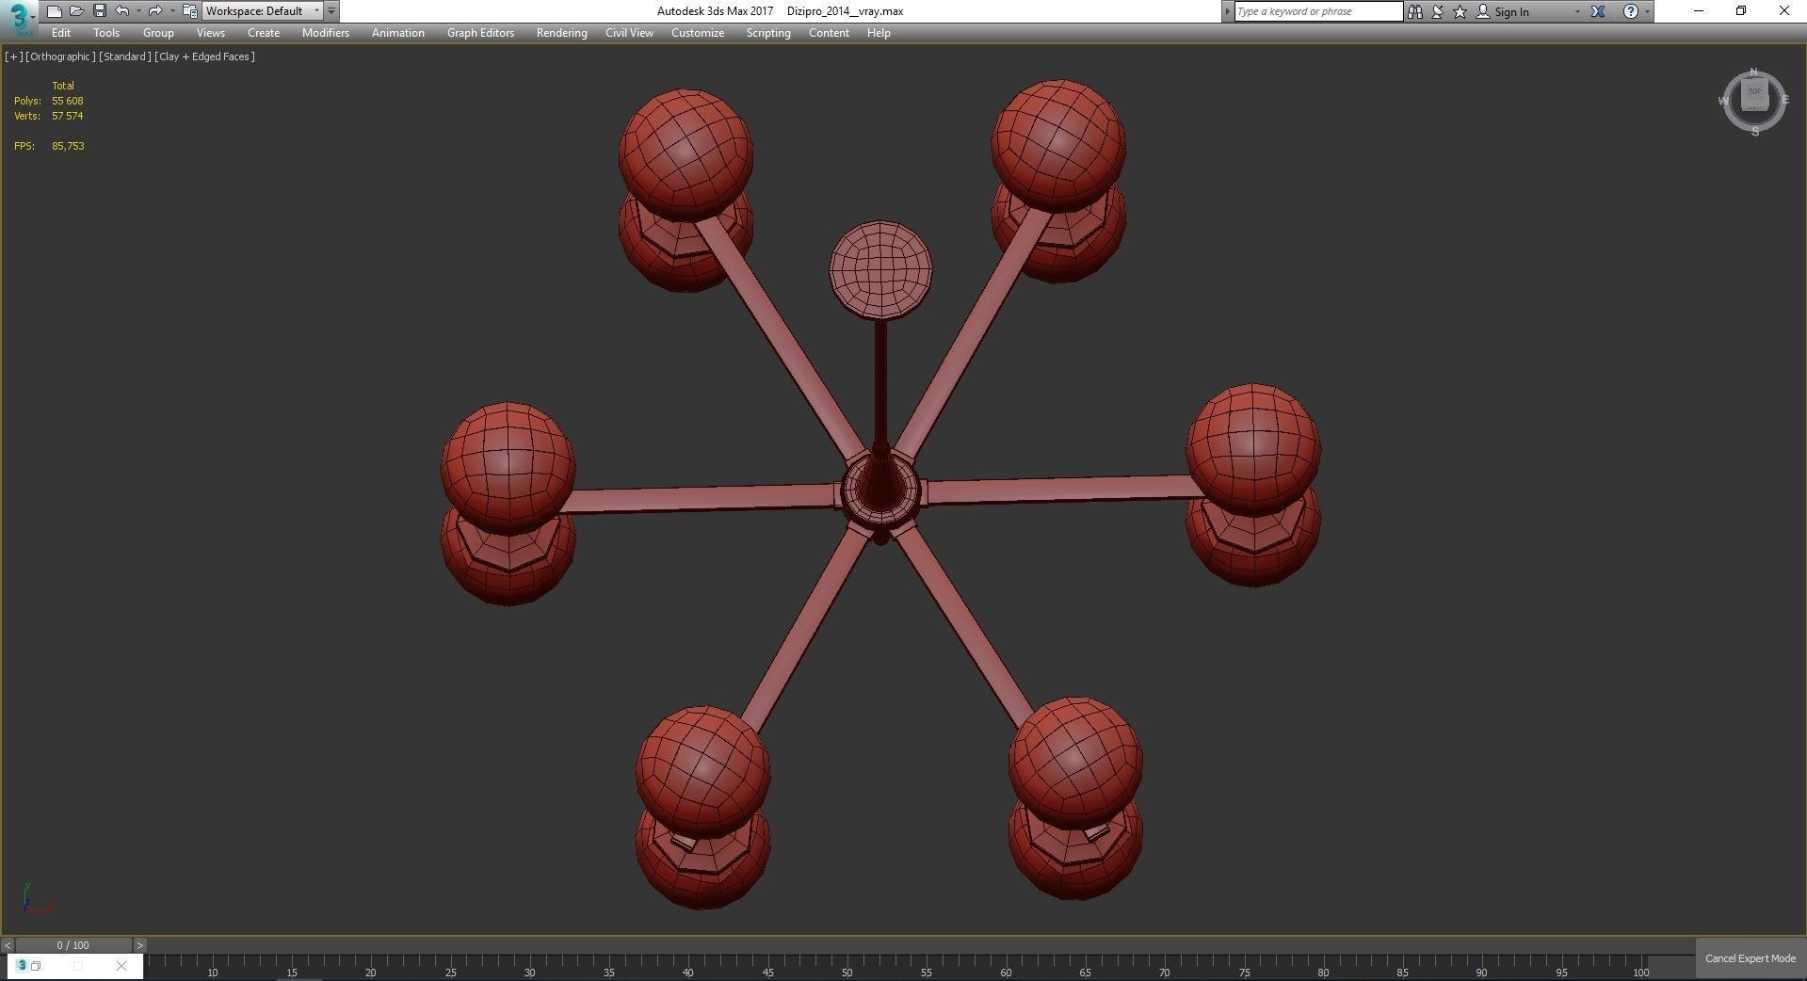Click the W compass label on the ViewCube
The height and width of the screenshot is (981, 1807).
click(x=1723, y=101)
